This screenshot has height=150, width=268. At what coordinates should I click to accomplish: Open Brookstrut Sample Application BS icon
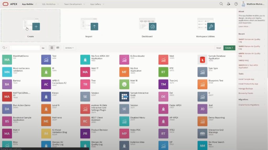tap(7, 121)
